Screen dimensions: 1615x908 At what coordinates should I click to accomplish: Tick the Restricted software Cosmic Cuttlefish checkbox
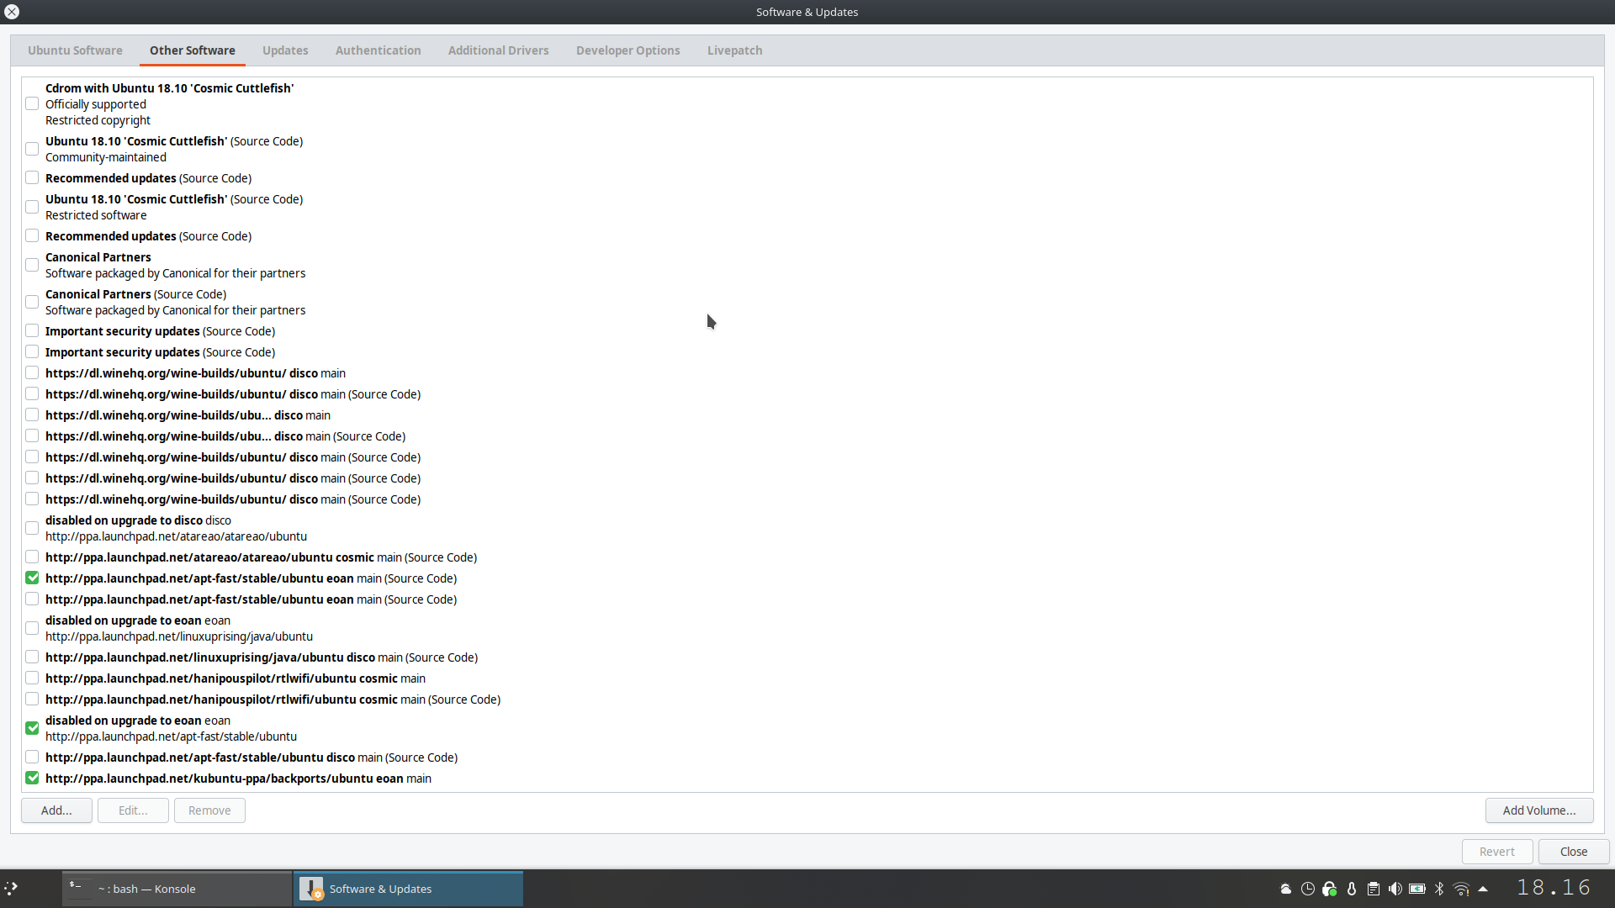click(32, 207)
